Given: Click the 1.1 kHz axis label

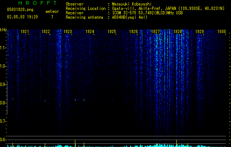Looking at the screenshot, I should pyautogui.click(x=3, y=48).
